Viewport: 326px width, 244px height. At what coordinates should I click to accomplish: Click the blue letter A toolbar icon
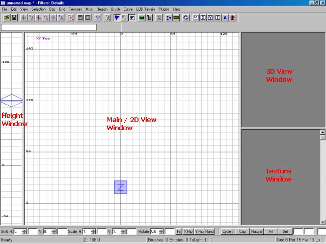click(x=225, y=17)
